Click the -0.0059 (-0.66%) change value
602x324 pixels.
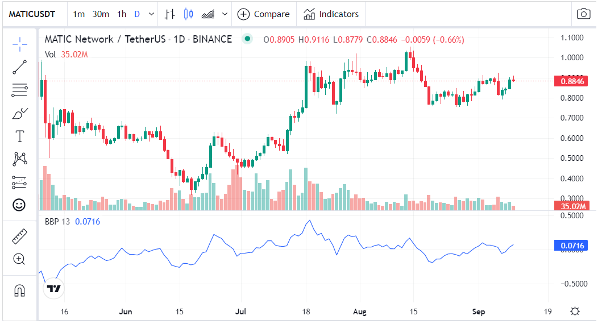coord(432,40)
